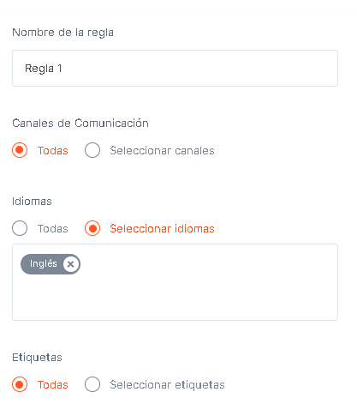The image size is (357, 416).
Task: Remove the Inglés language chip
Action: [70, 264]
